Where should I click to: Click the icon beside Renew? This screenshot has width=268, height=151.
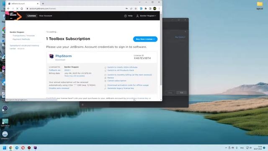[105, 78]
